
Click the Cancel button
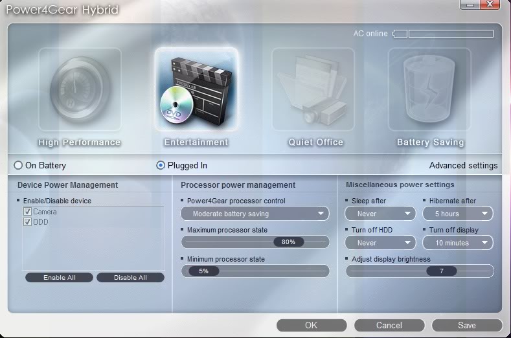pos(389,325)
